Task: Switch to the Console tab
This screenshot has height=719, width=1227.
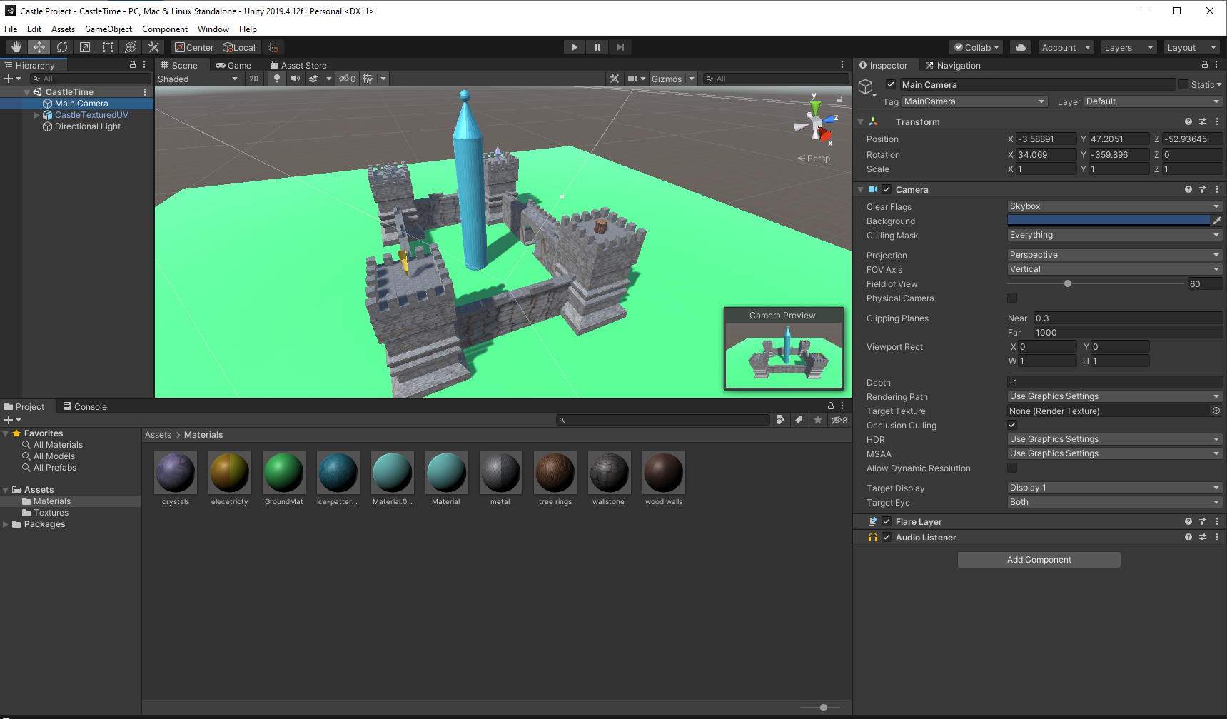Action: (x=85, y=406)
